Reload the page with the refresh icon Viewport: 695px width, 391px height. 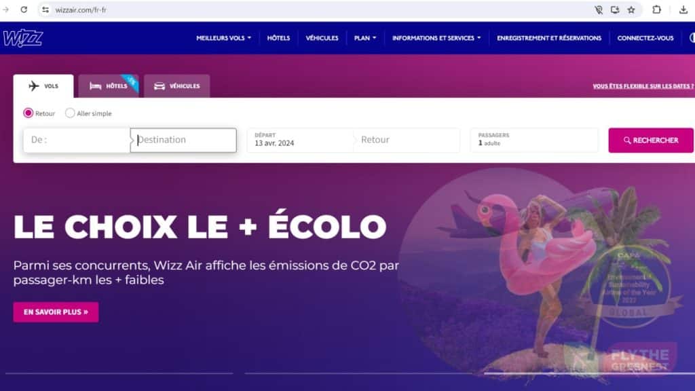[x=24, y=10]
